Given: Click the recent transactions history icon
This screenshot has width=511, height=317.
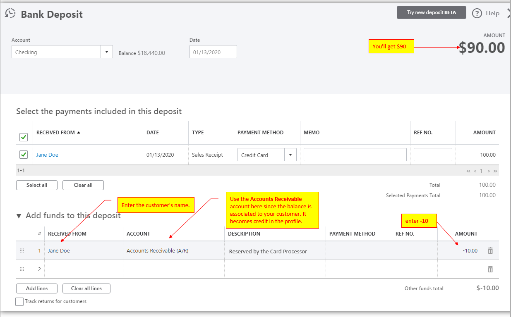Looking at the screenshot, I should tap(10, 13).
